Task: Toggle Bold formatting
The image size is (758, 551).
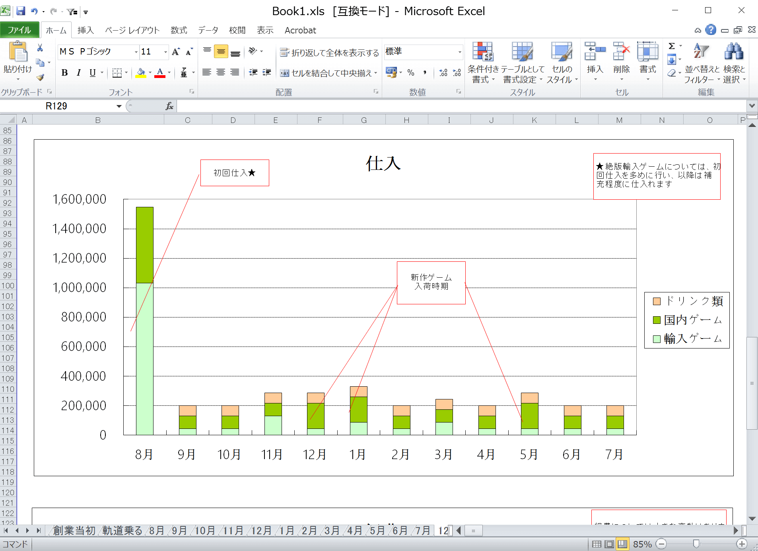Action: click(x=64, y=73)
